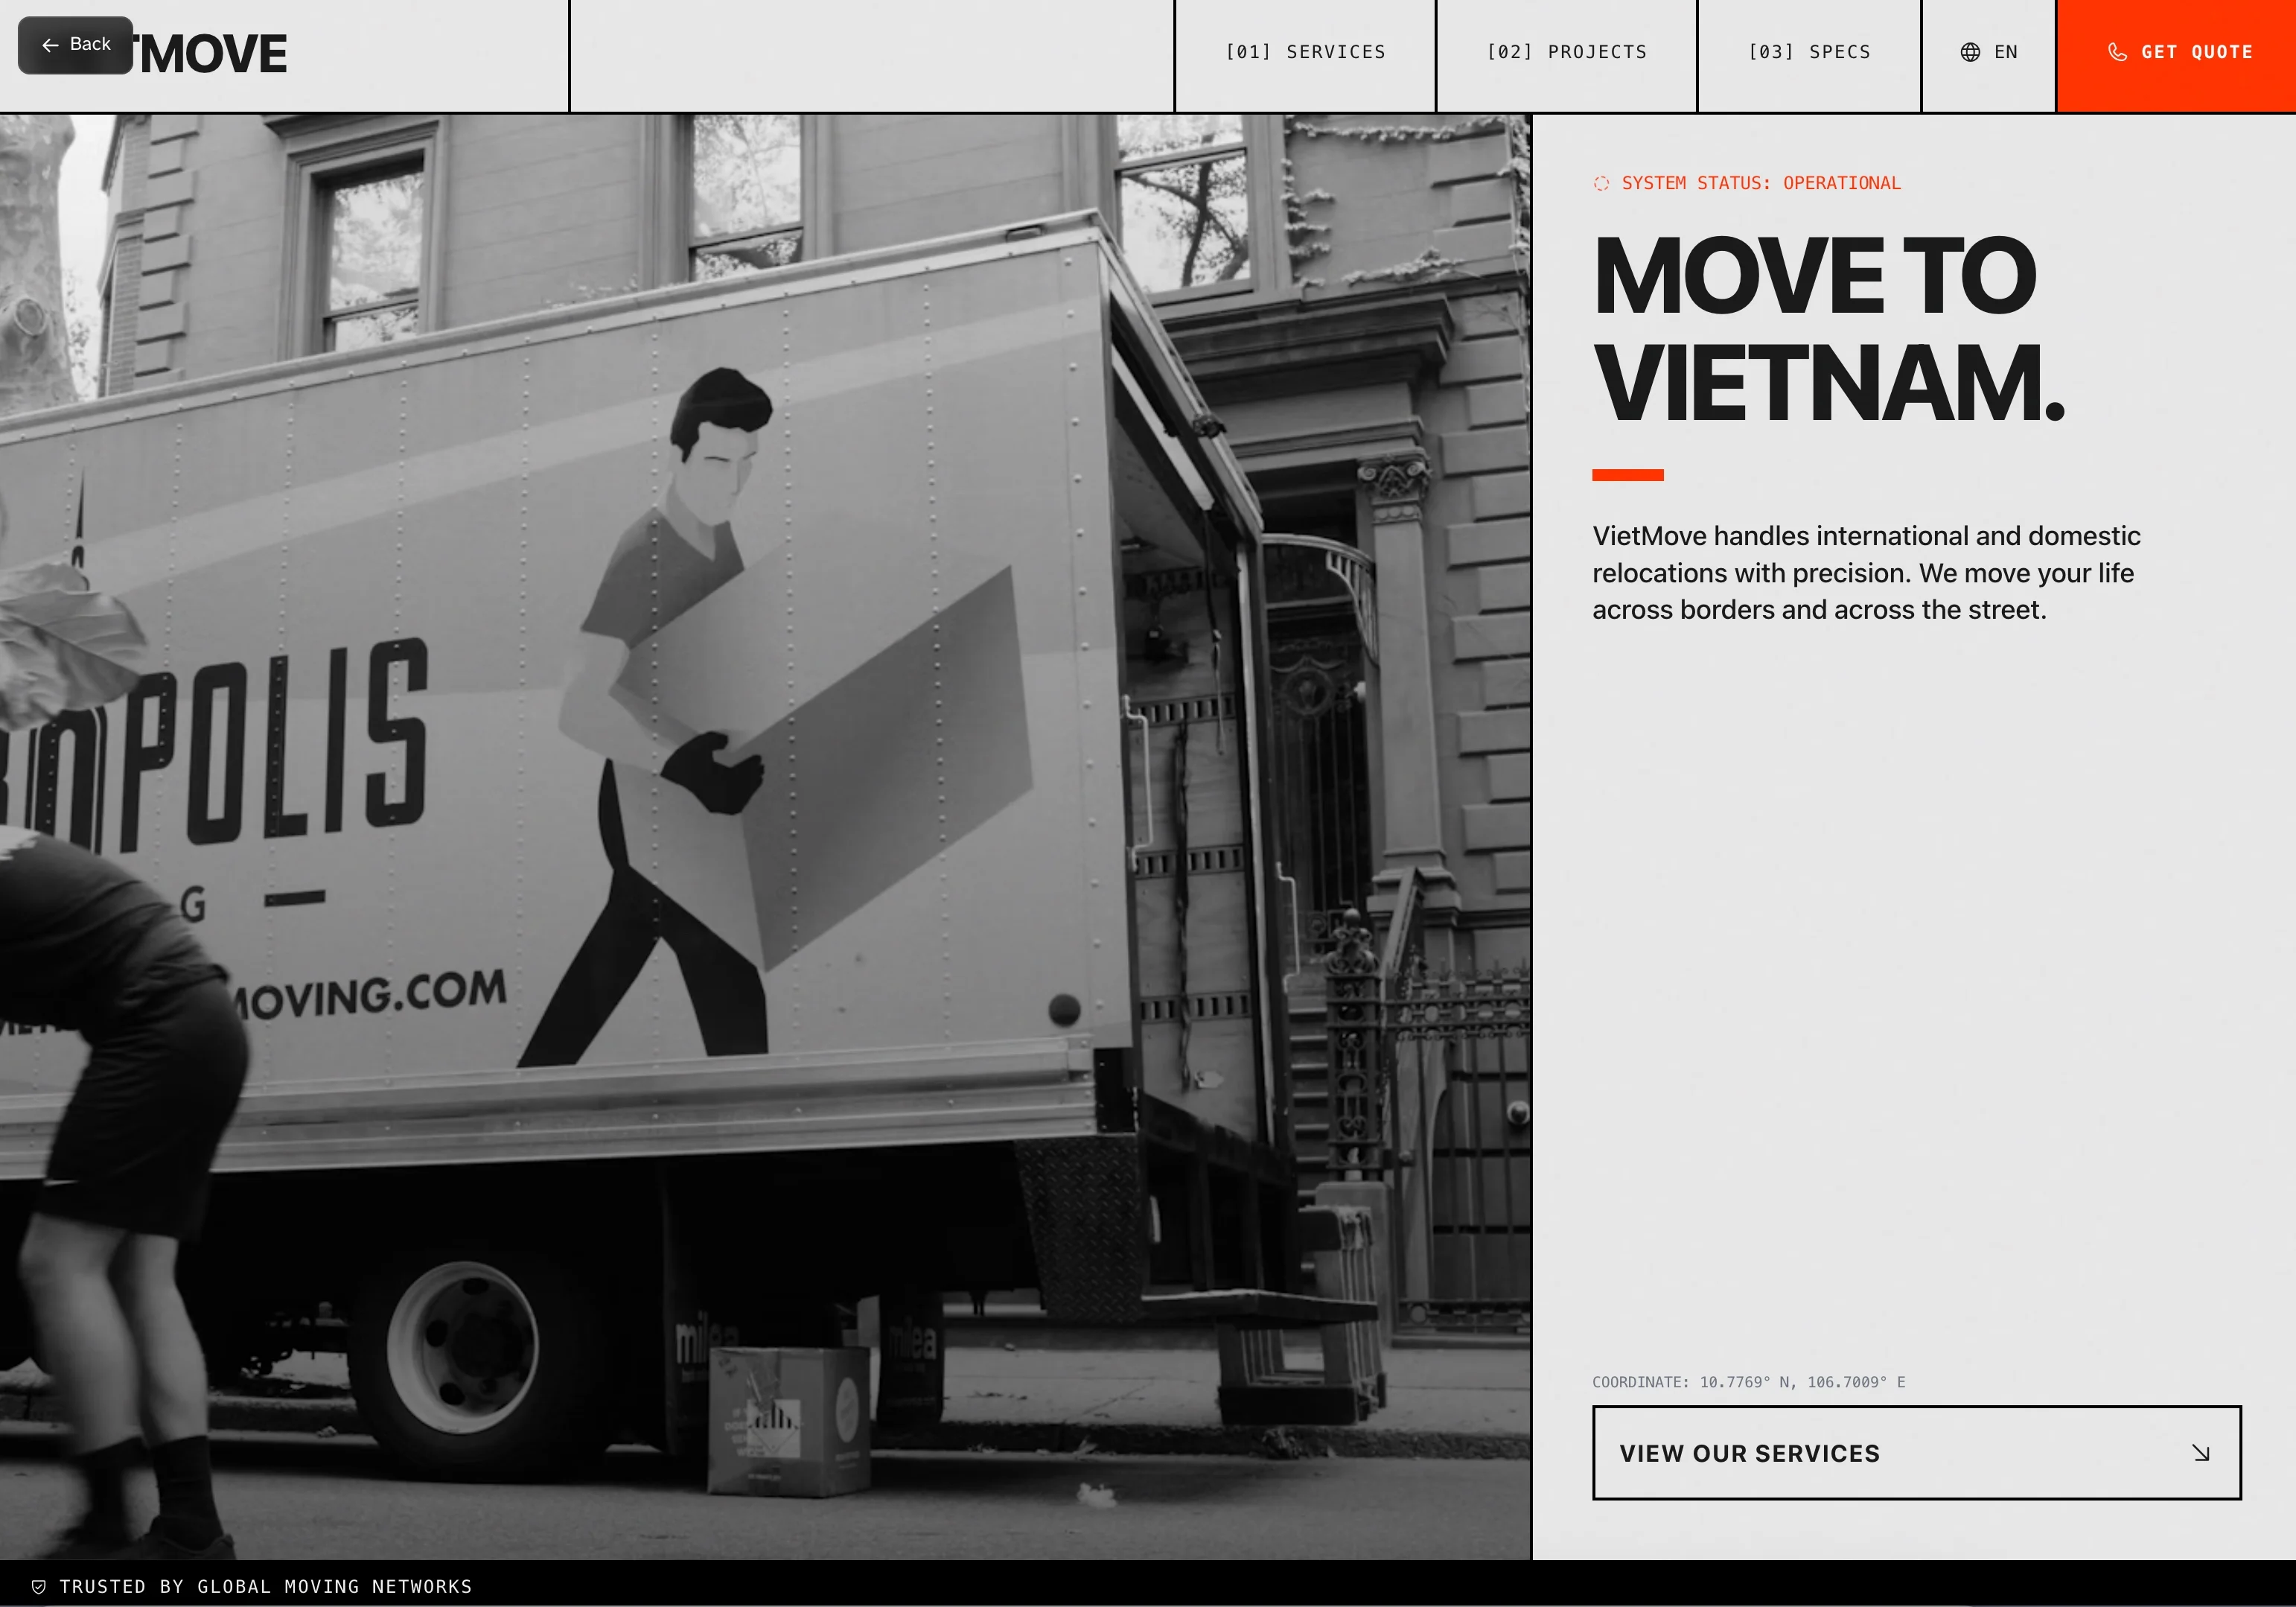Click the diagonal arrow in View Our Services
This screenshot has width=2296, height=1607.
tap(2200, 1453)
